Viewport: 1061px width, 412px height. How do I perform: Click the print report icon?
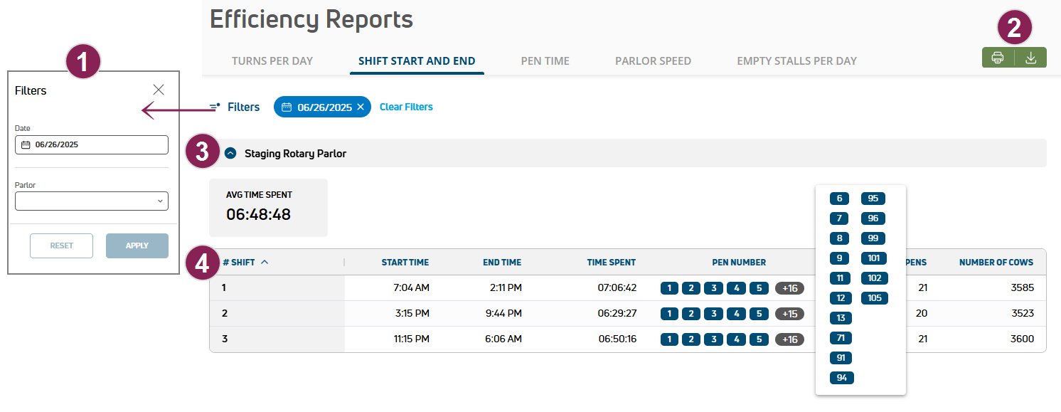tap(998, 58)
